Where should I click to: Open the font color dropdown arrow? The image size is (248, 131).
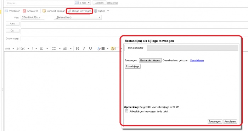108,49
